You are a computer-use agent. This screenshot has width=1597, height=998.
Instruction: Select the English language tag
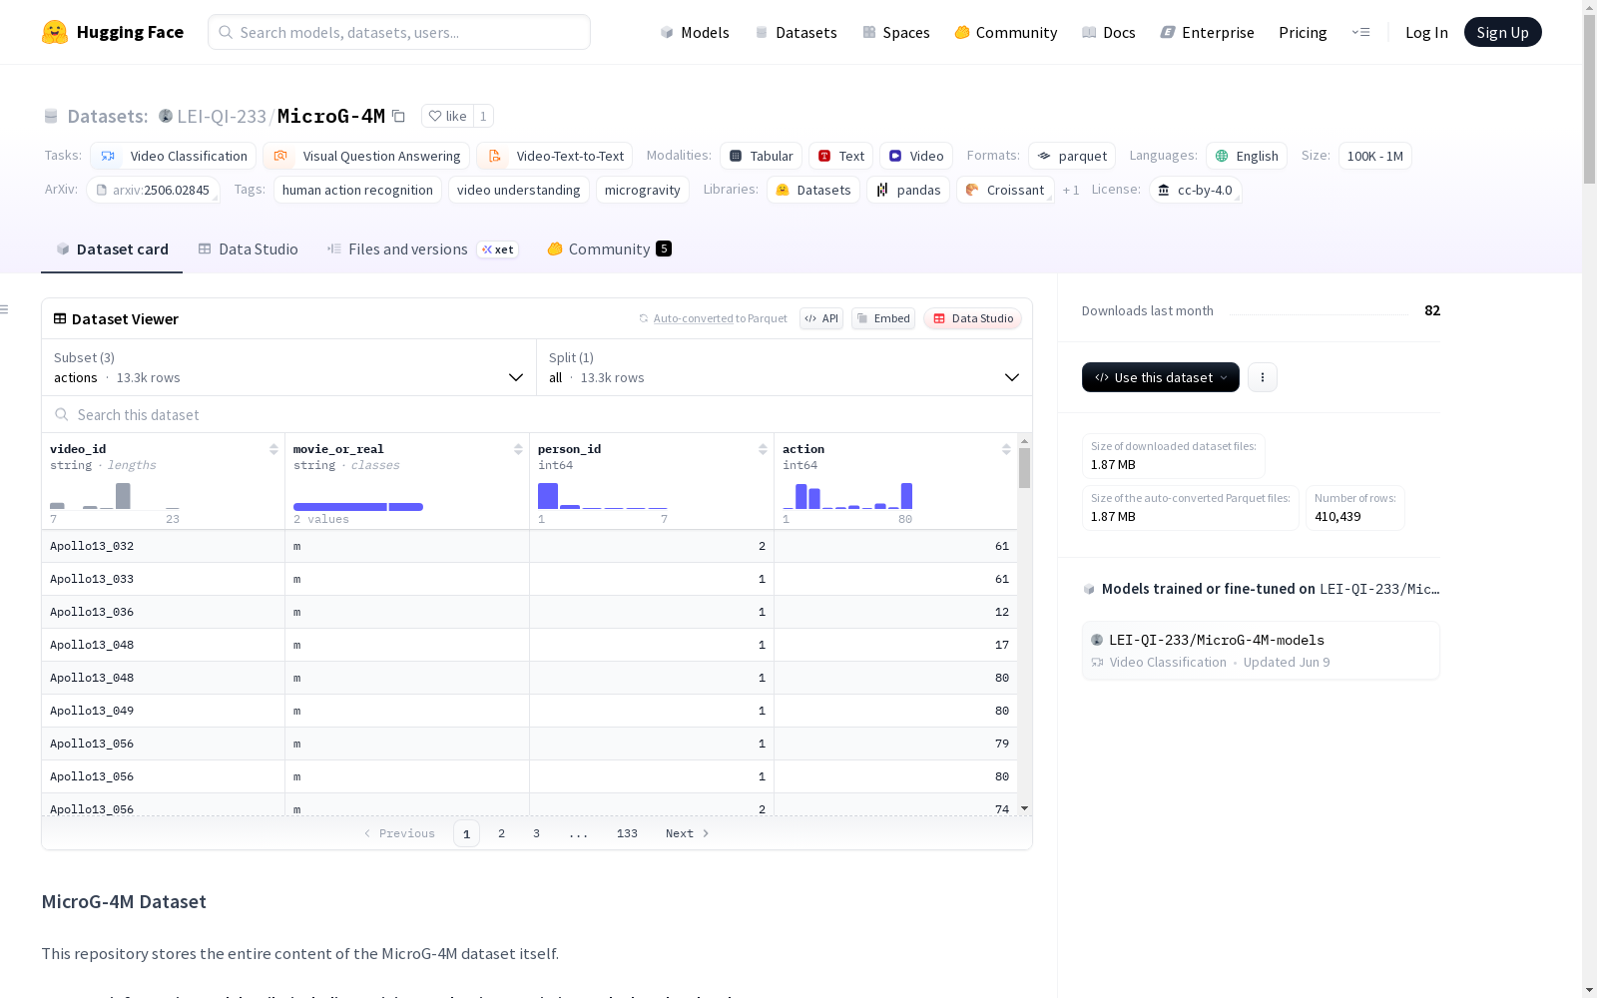pos(1247,156)
